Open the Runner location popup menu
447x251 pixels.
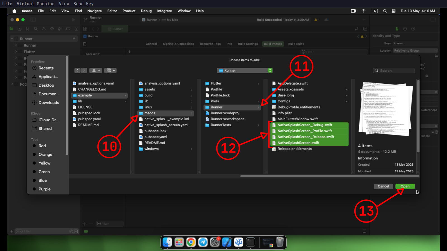[x=245, y=71]
